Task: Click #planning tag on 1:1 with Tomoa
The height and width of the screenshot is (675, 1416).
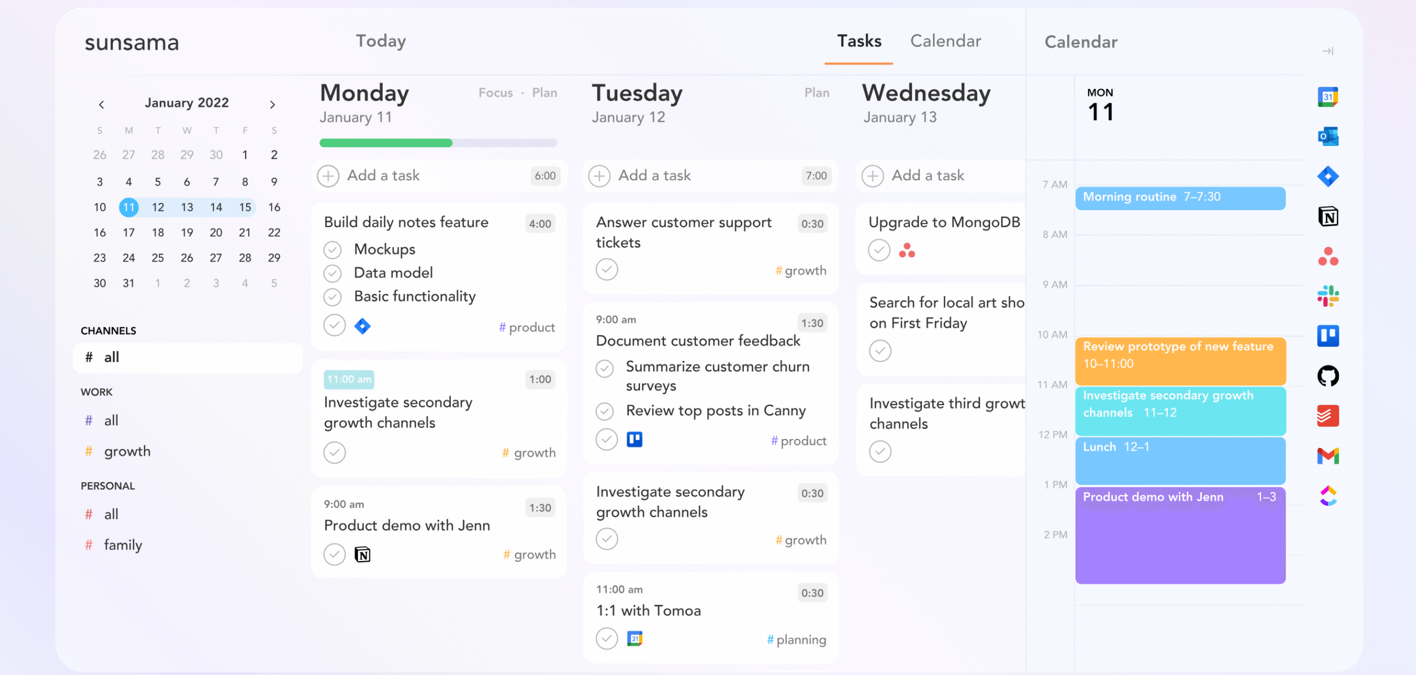Action: pos(796,640)
